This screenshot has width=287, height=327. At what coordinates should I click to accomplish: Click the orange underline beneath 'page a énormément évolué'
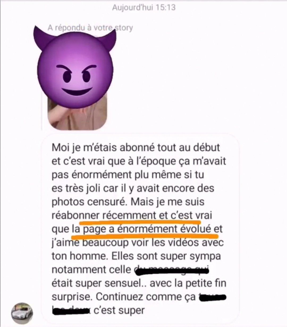coord(145,234)
